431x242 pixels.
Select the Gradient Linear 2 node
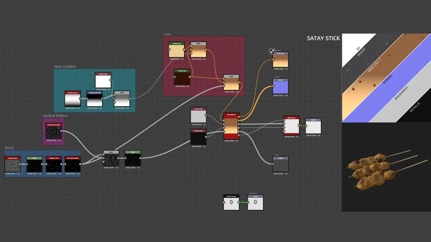[73, 99]
